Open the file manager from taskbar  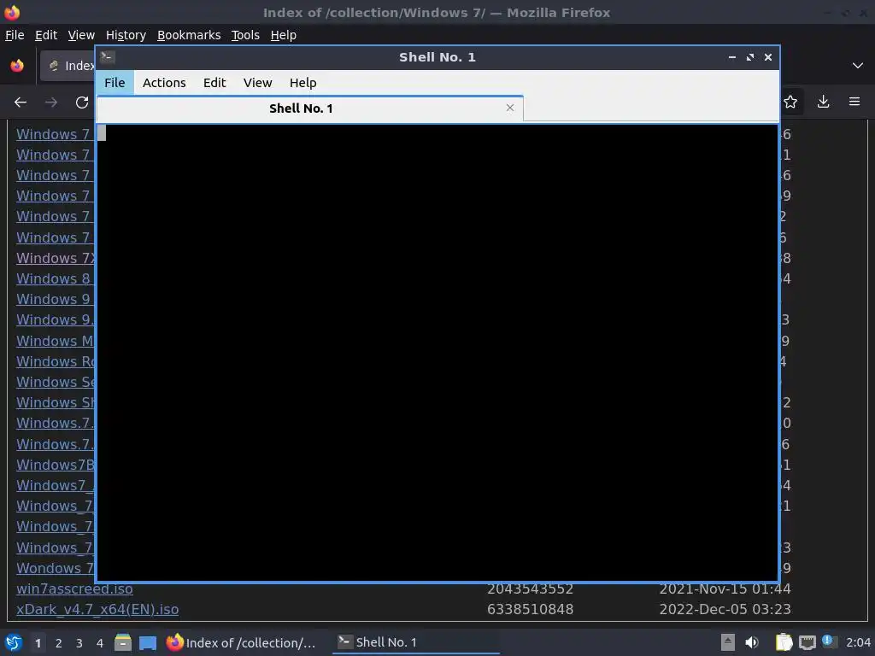tap(123, 642)
